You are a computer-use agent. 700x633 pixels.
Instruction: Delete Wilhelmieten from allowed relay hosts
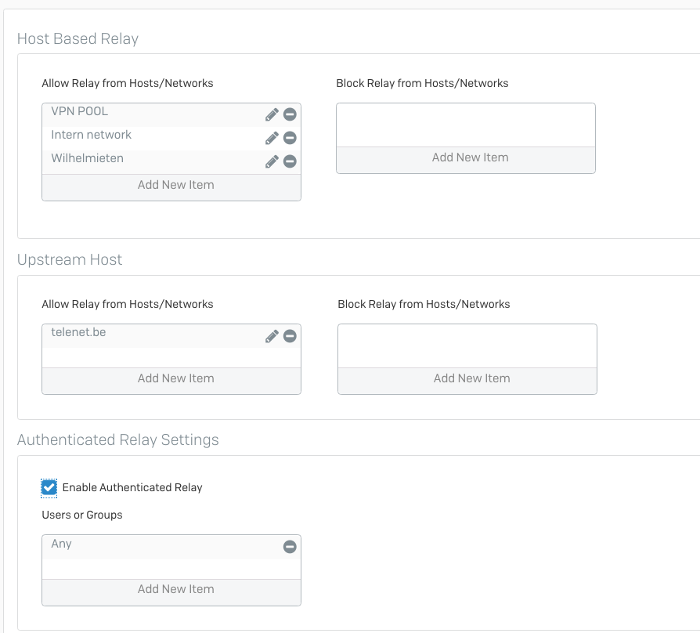click(x=290, y=161)
